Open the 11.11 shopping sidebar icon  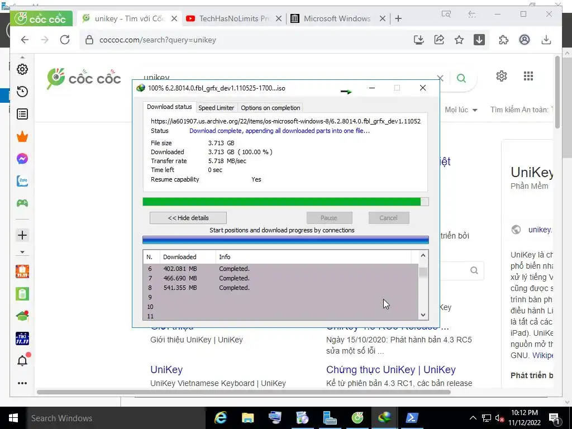(22, 271)
